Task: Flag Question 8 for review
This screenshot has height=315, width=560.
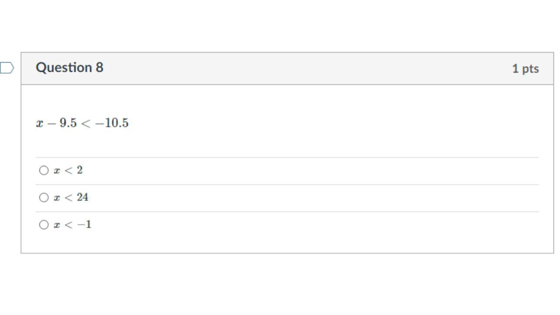Action: 7,68
